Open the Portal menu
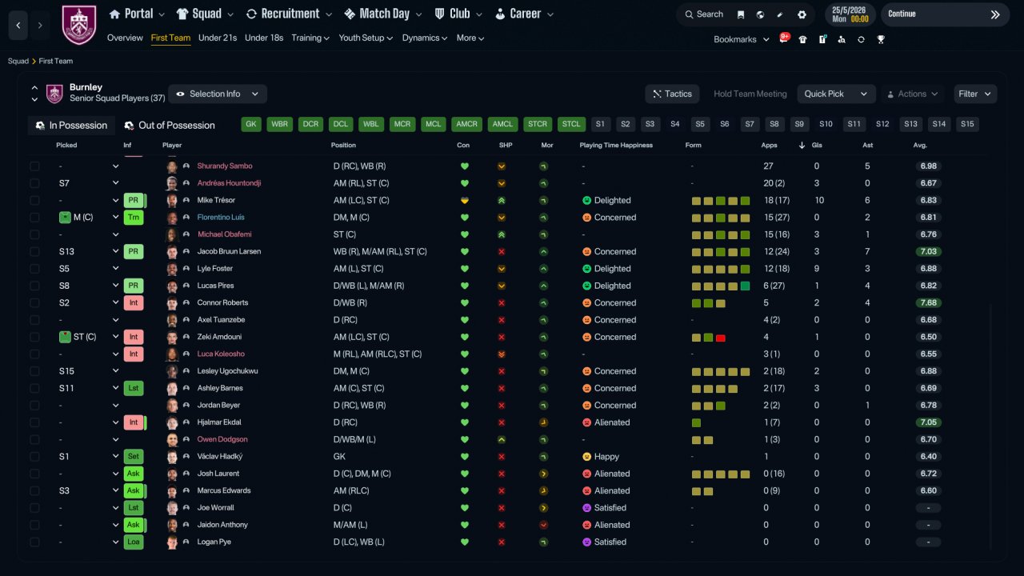 coord(137,14)
